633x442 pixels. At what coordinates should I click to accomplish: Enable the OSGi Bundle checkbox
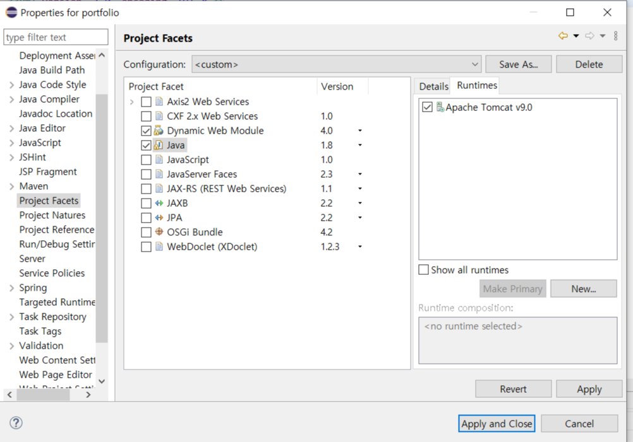pos(146,233)
